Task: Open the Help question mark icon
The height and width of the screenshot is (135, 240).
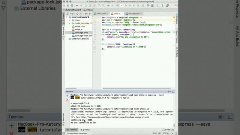Action: pyautogui.click(x=162, y=6)
